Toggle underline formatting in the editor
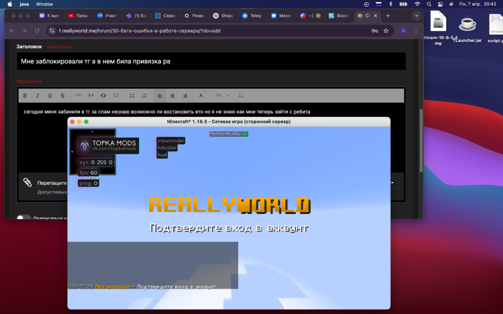The width and height of the screenshot is (503, 314). click(x=50, y=95)
